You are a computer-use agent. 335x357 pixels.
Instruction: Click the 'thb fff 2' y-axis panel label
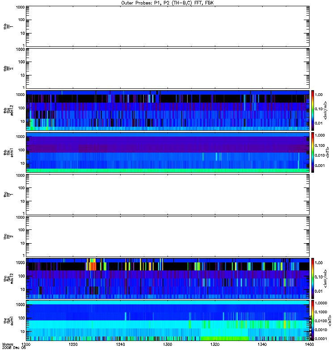pyautogui.click(x=8, y=69)
